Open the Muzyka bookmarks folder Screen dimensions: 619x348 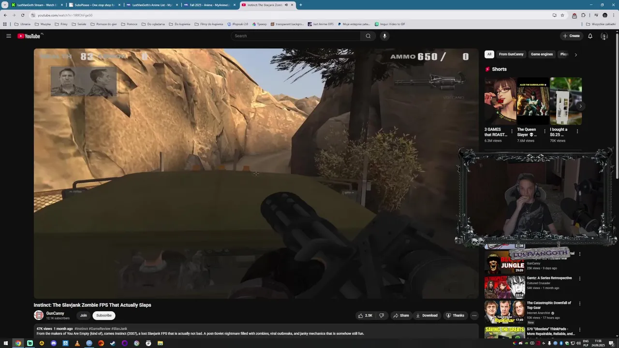pos(43,24)
